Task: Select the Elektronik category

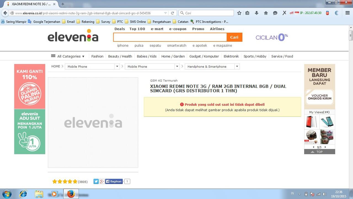Action: point(231,56)
